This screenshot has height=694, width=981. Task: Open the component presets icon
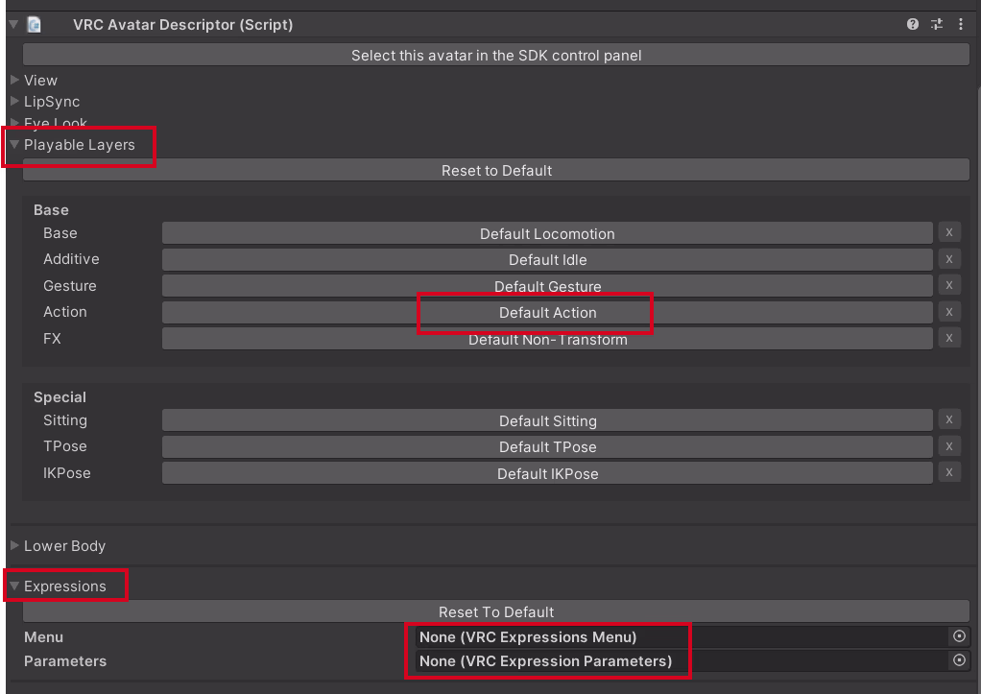click(x=937, y=24)
